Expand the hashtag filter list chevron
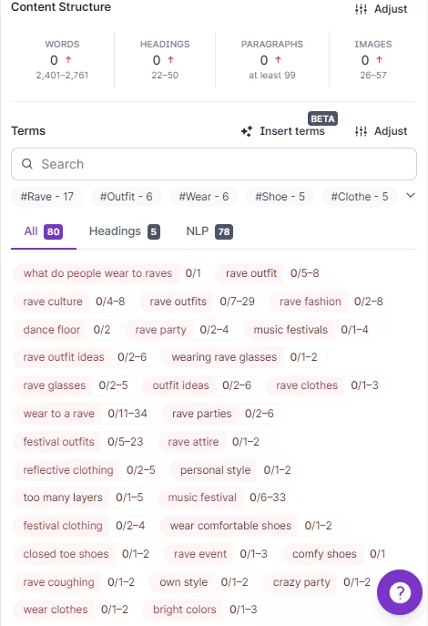 click(411, 195)
